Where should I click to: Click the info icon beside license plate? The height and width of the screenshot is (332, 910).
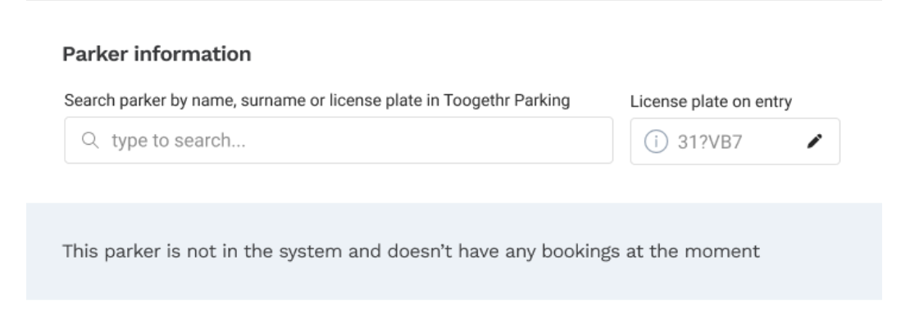pos(653,141)
